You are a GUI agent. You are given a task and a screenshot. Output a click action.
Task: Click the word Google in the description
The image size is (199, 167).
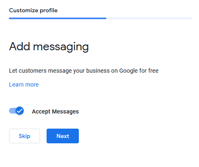128,71
